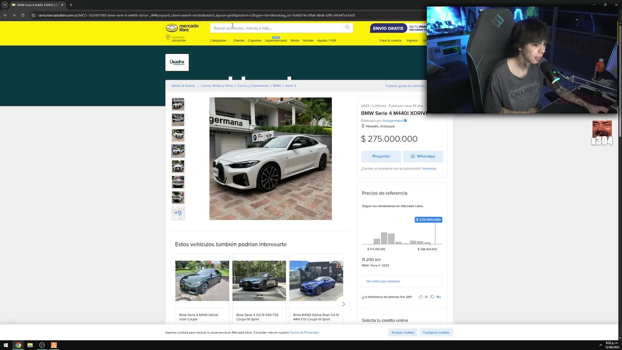Screen dimensions: 622x350
Task: Click the Crea tu cuenta link
Action: point(390,40)
